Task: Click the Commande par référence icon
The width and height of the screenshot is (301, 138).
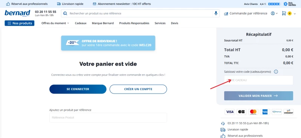Action: (x=226, y=14)
